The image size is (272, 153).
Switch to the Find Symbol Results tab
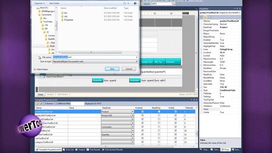tap(112, 150)
